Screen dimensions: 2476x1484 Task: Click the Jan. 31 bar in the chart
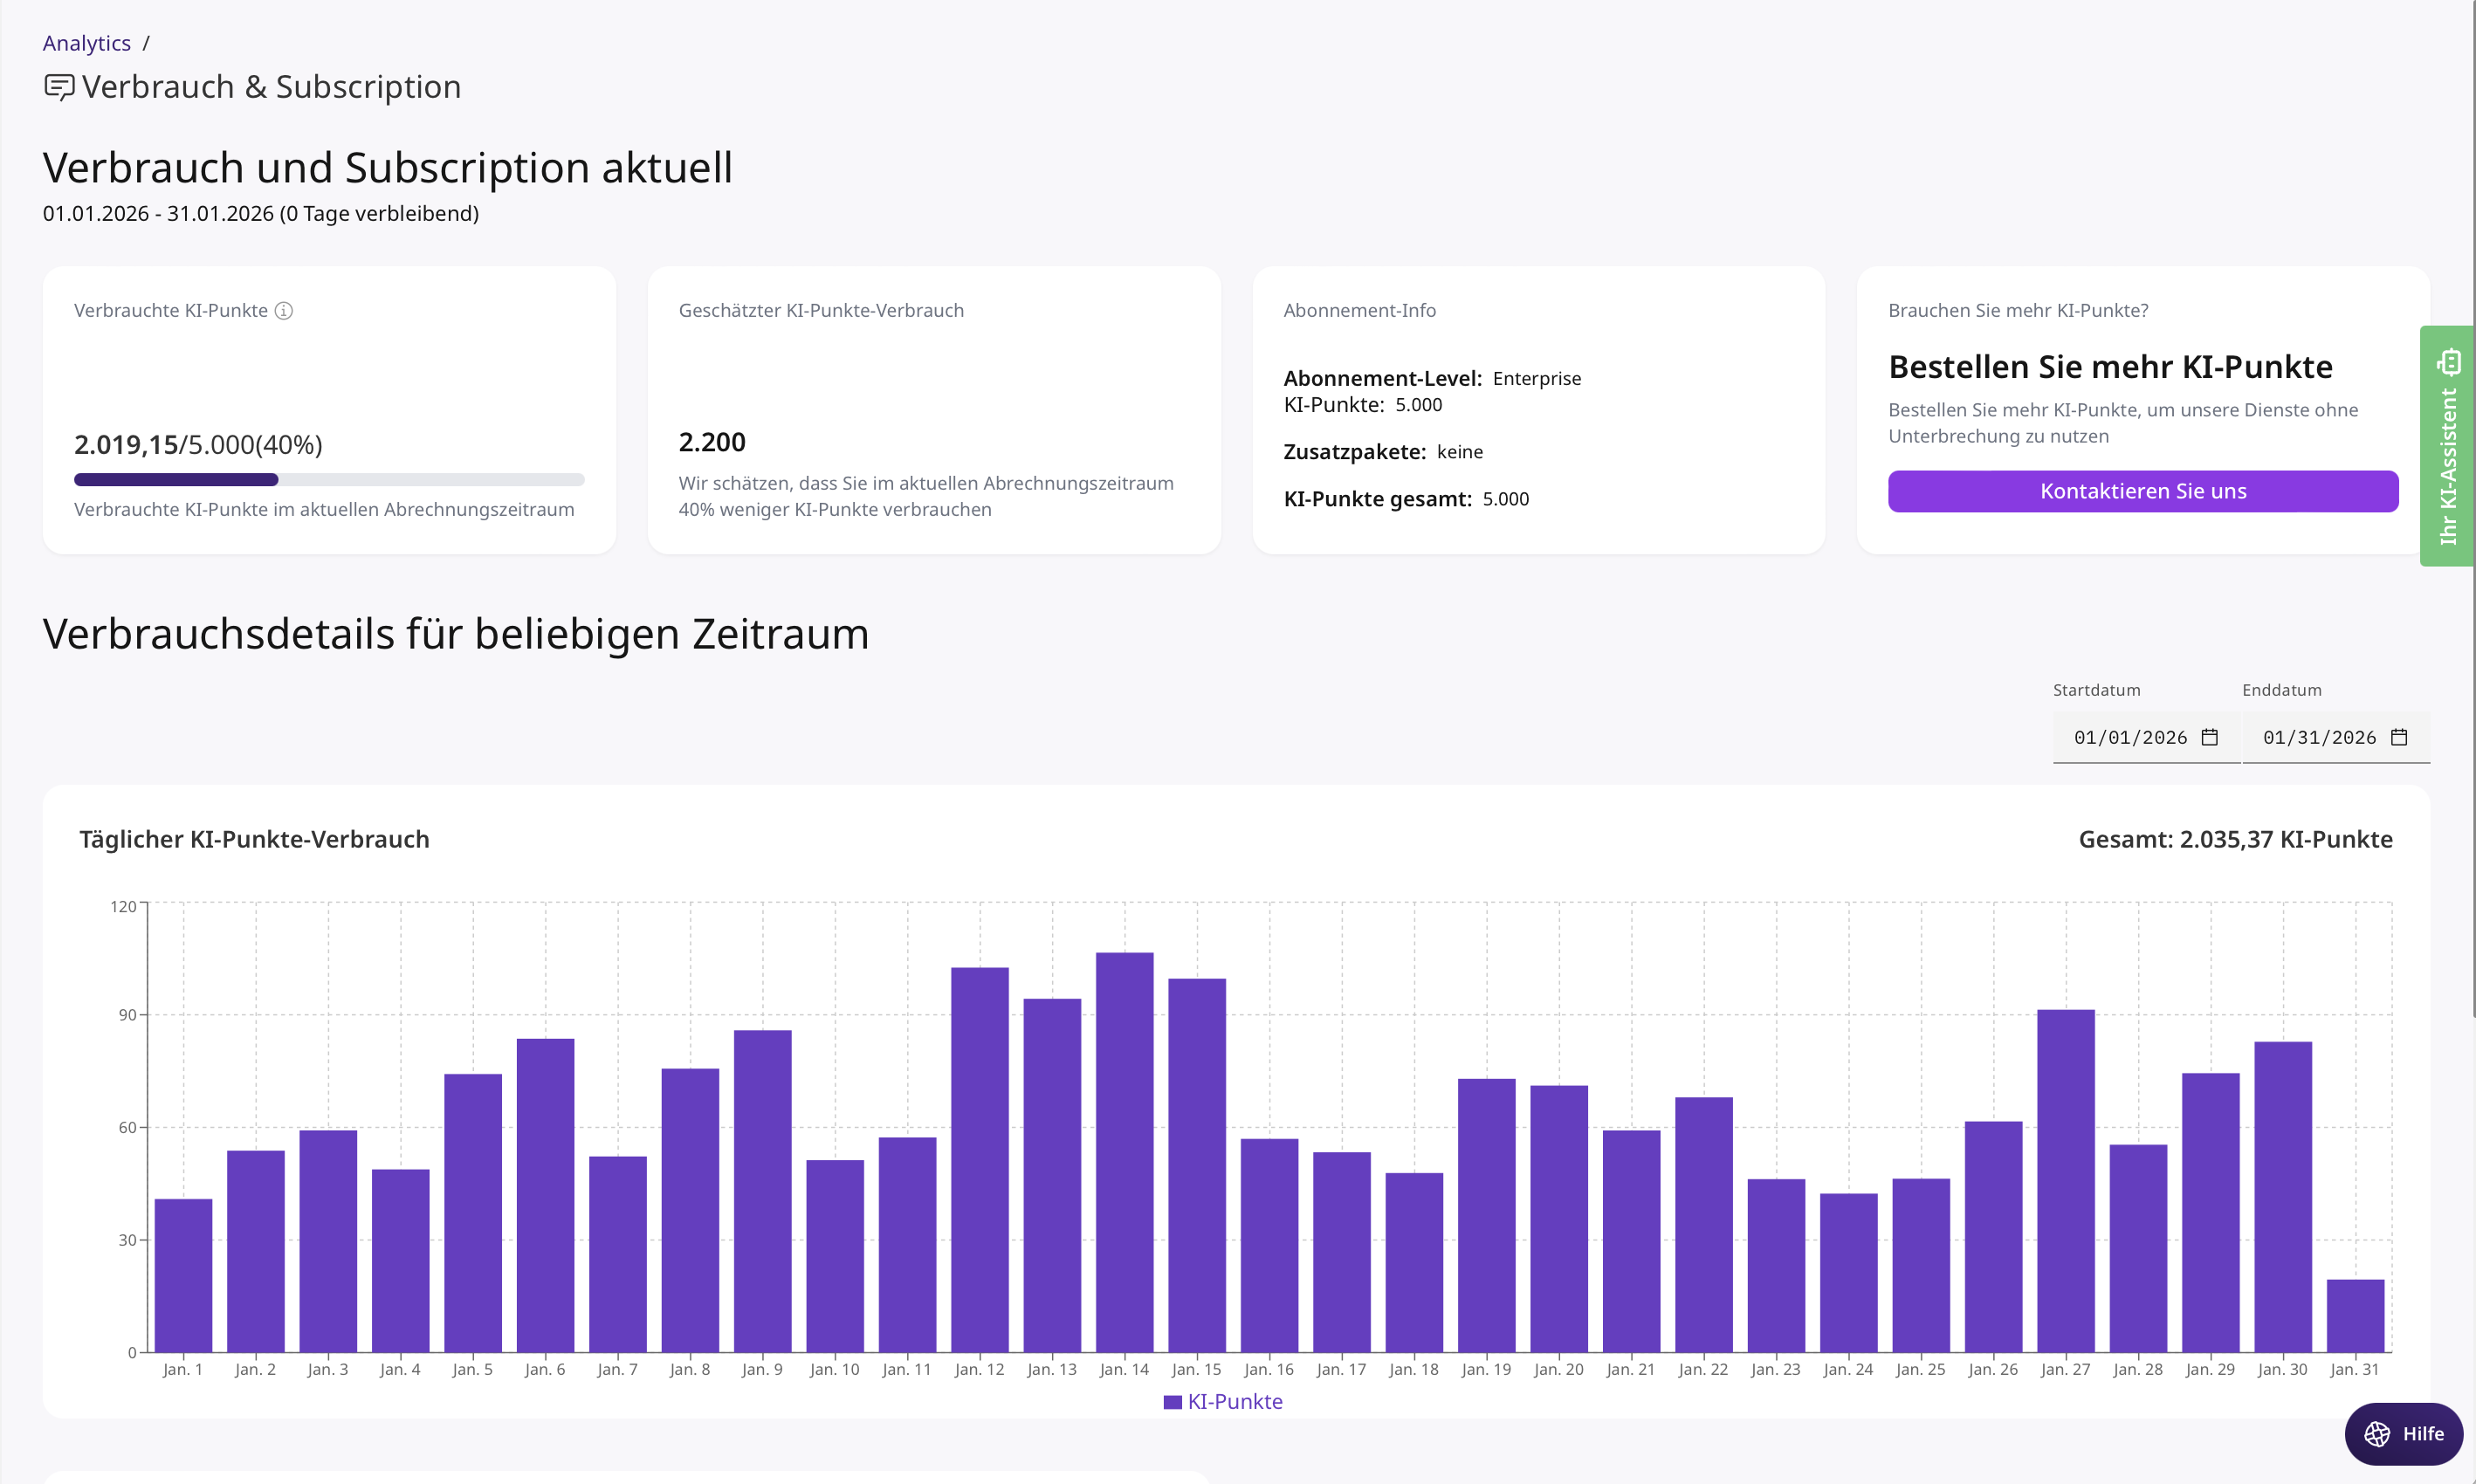point(2356,1320)
